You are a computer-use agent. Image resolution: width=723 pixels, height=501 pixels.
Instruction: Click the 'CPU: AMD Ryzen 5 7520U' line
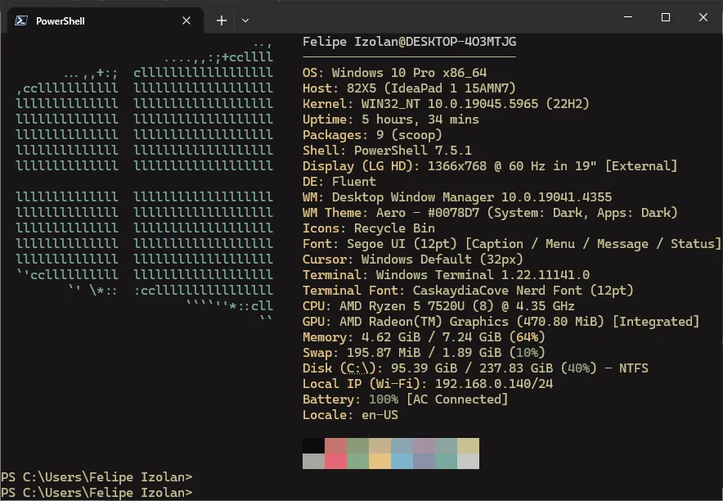tap(439, 306)
